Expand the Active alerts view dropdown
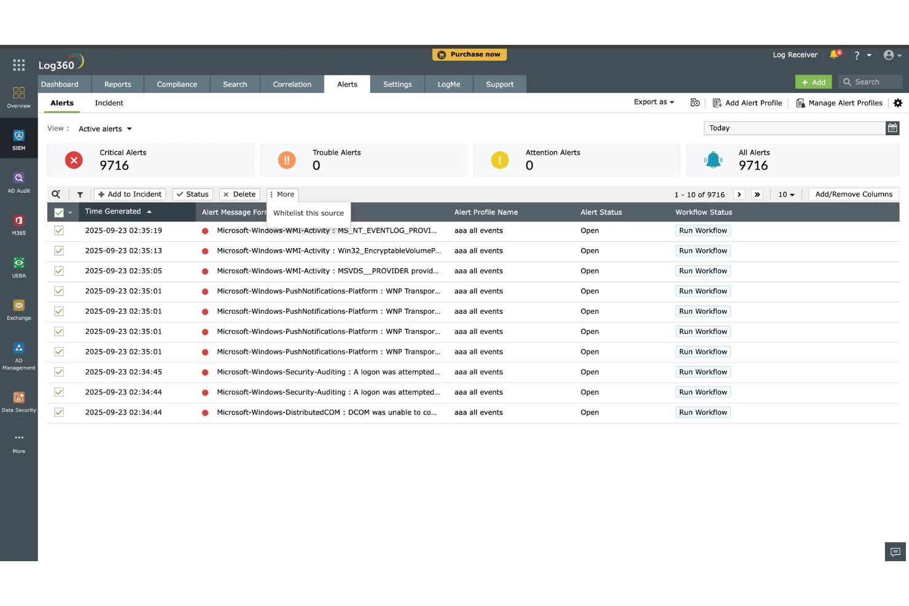This screenshot has width=909, height=606. tap(105, 129)
